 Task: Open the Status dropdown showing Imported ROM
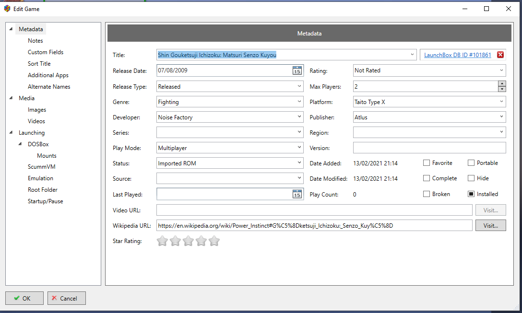(230, 163)
